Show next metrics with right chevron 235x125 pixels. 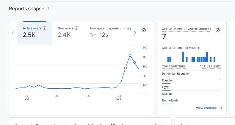click(x=135, y=33)
